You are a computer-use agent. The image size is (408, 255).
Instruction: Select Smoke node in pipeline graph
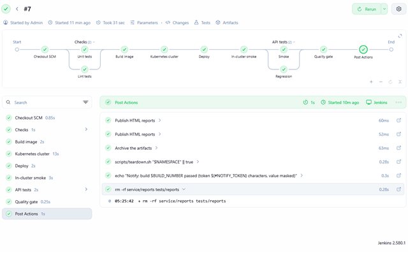click(284, 49)
